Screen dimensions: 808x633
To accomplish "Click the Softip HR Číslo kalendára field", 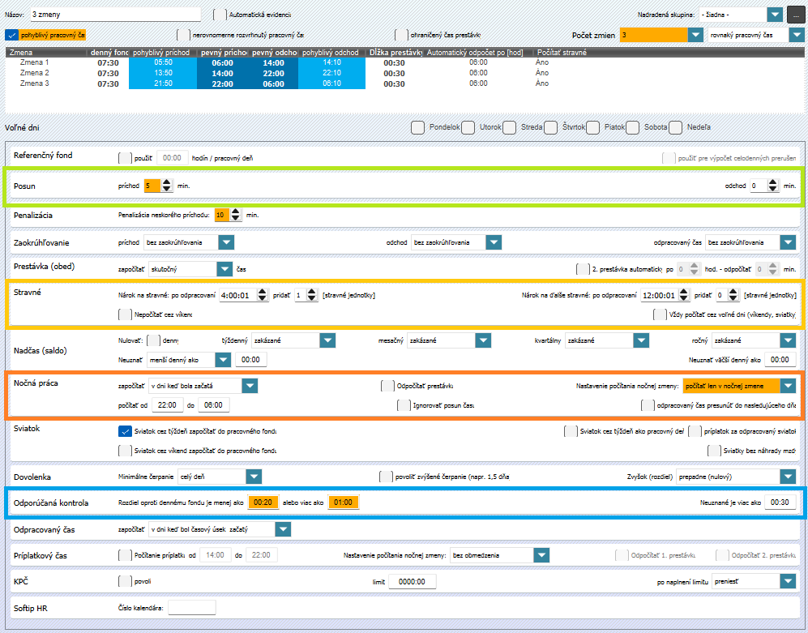I will 191,607.
